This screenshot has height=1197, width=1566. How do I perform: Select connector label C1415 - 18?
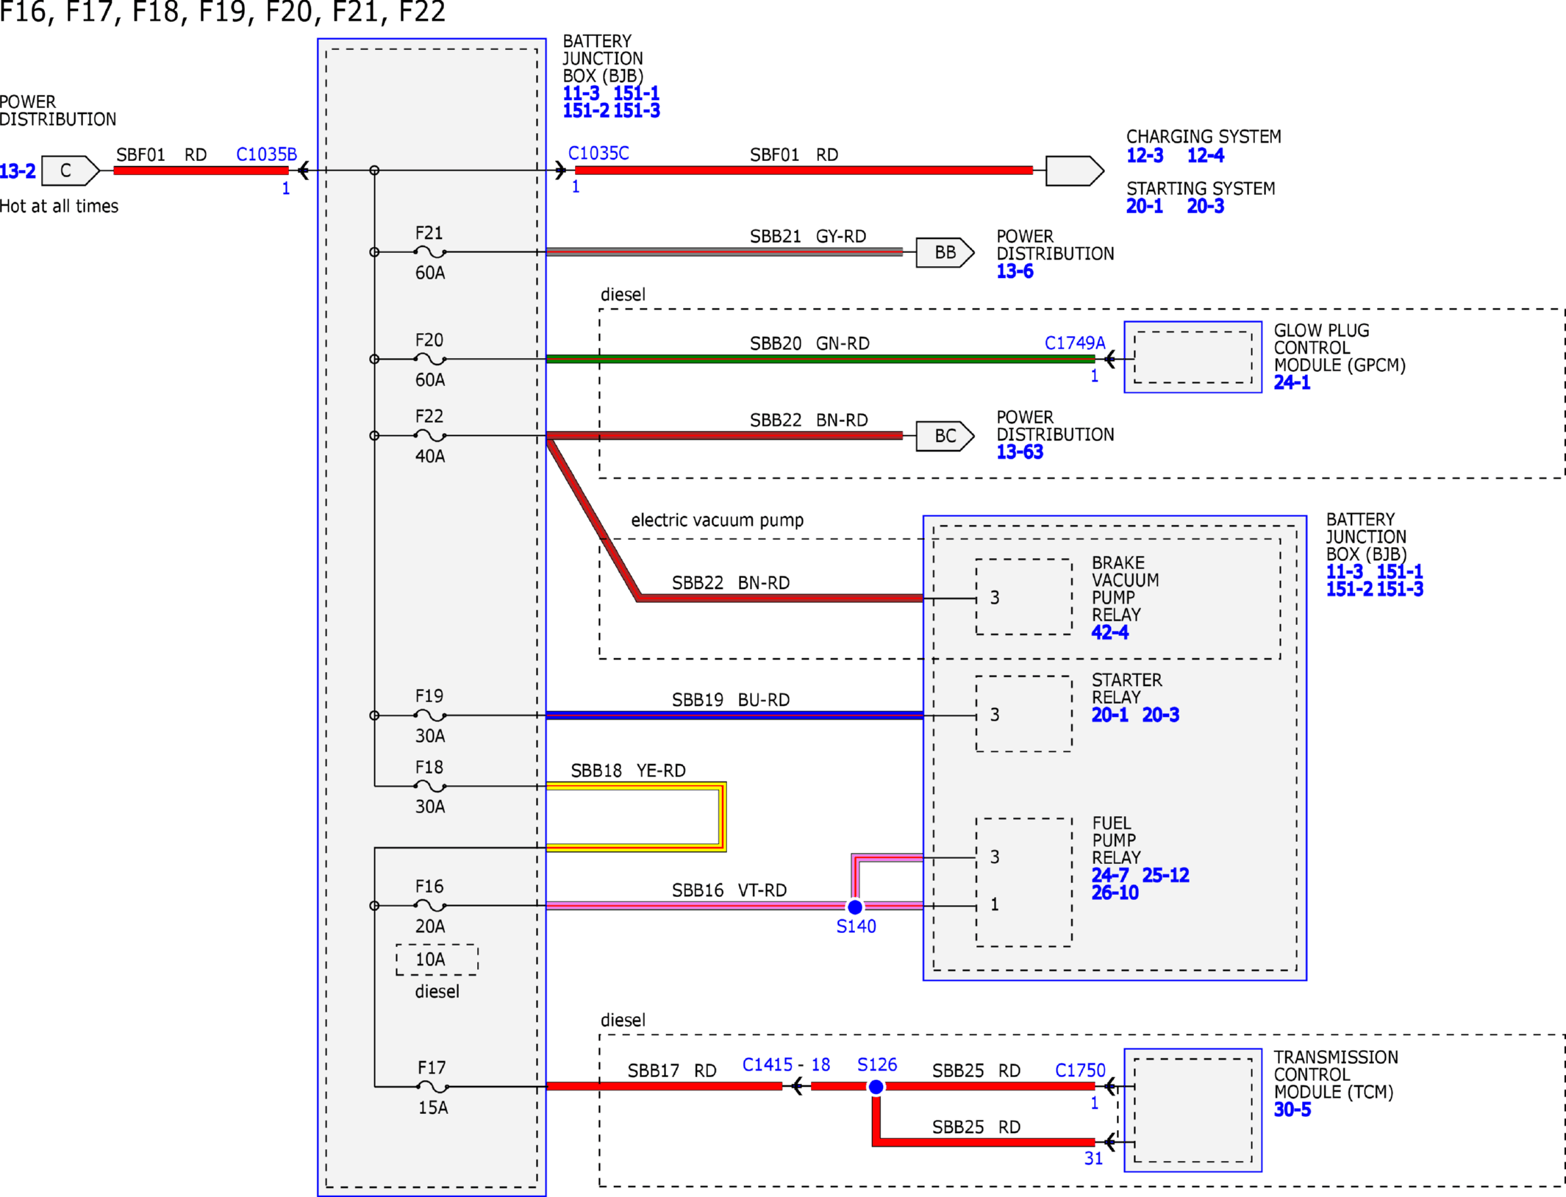coord(786,1065)
